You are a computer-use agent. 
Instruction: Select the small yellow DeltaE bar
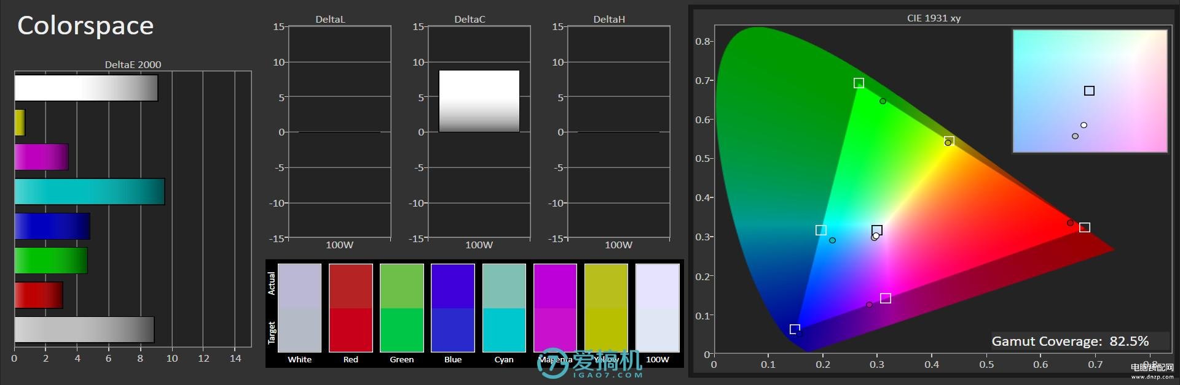click(x=20, y=123)
